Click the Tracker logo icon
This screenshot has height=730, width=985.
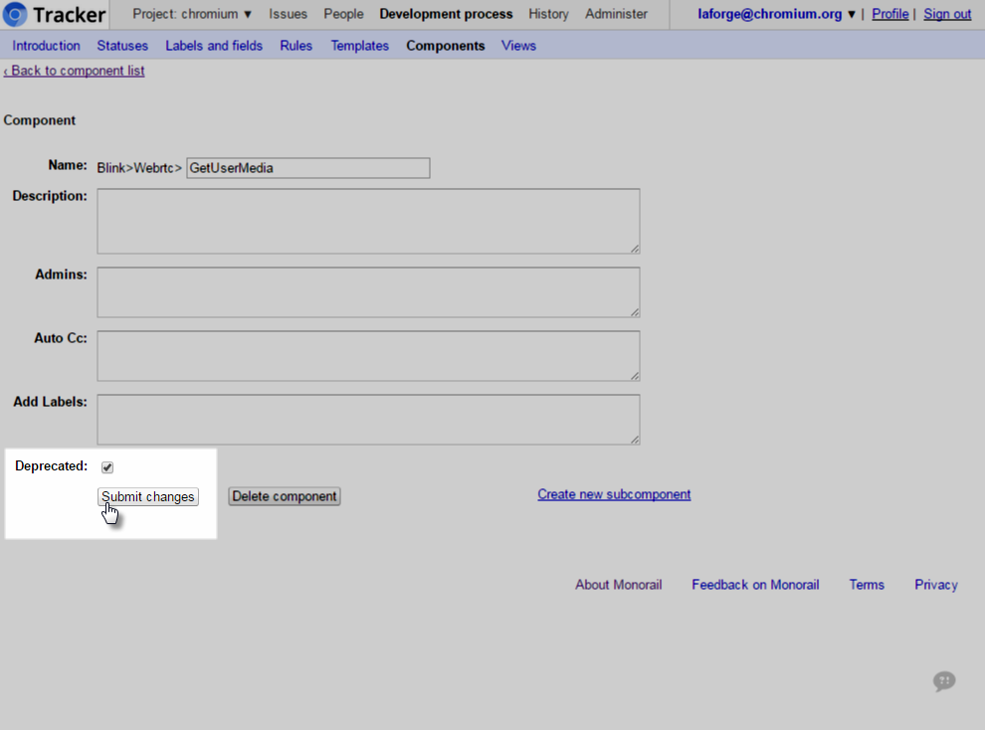pos(15,15)
